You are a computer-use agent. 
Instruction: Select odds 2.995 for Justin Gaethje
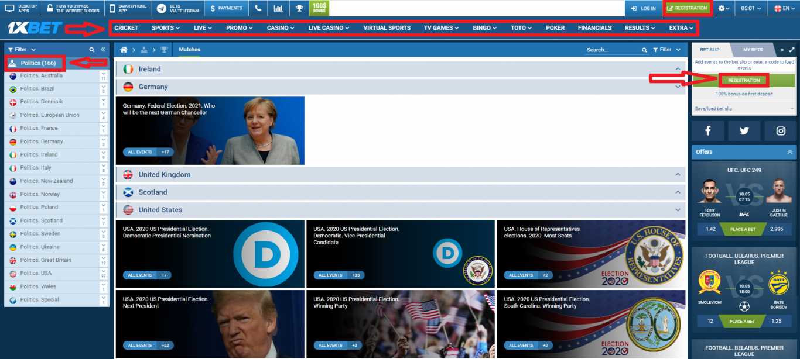[777, 229]
